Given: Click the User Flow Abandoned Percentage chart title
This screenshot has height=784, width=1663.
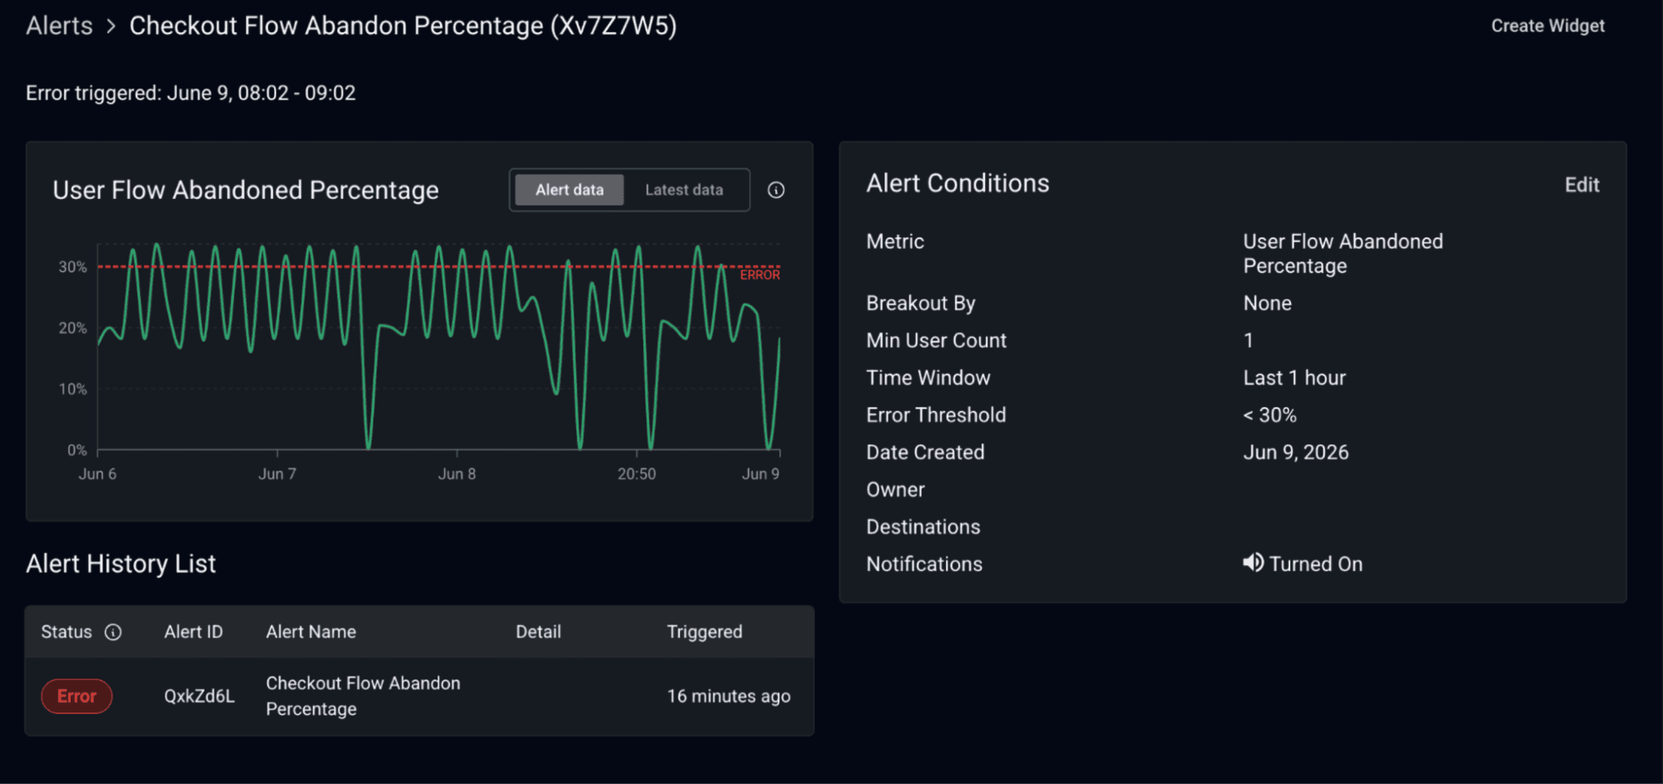Looking at the screenshot, I should pos(245,191).
